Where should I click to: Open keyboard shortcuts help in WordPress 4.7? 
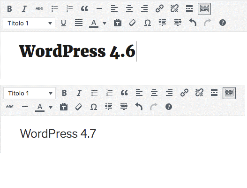coord(169,107)
